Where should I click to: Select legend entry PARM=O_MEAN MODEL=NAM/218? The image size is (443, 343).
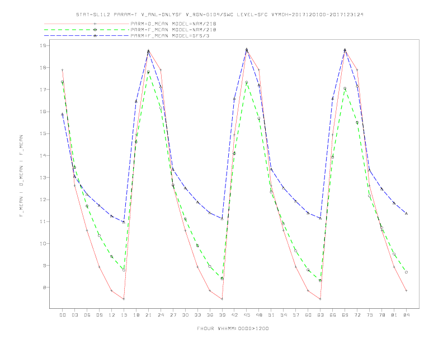173,24
